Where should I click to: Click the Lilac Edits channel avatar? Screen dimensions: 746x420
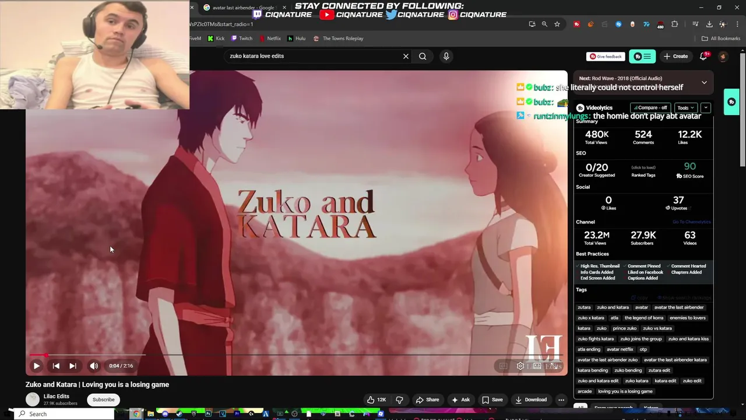pyautogui.click(x=33, y=400)
